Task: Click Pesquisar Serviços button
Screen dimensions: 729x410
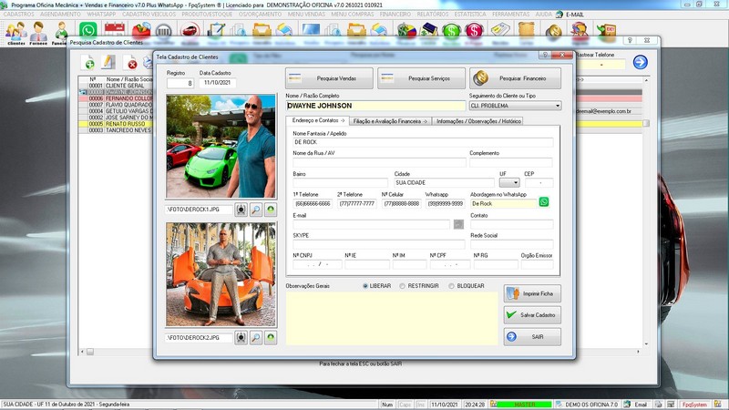Action: [421, 78]
